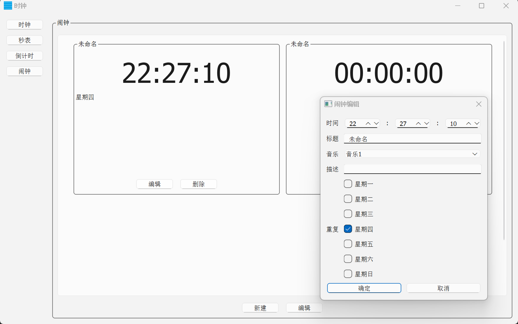
Task: Increase the seconds value with up arrow
Action: click(x=469, y=124)
